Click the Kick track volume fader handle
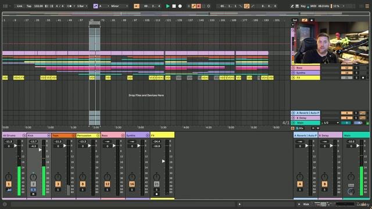 pos(40,150)
